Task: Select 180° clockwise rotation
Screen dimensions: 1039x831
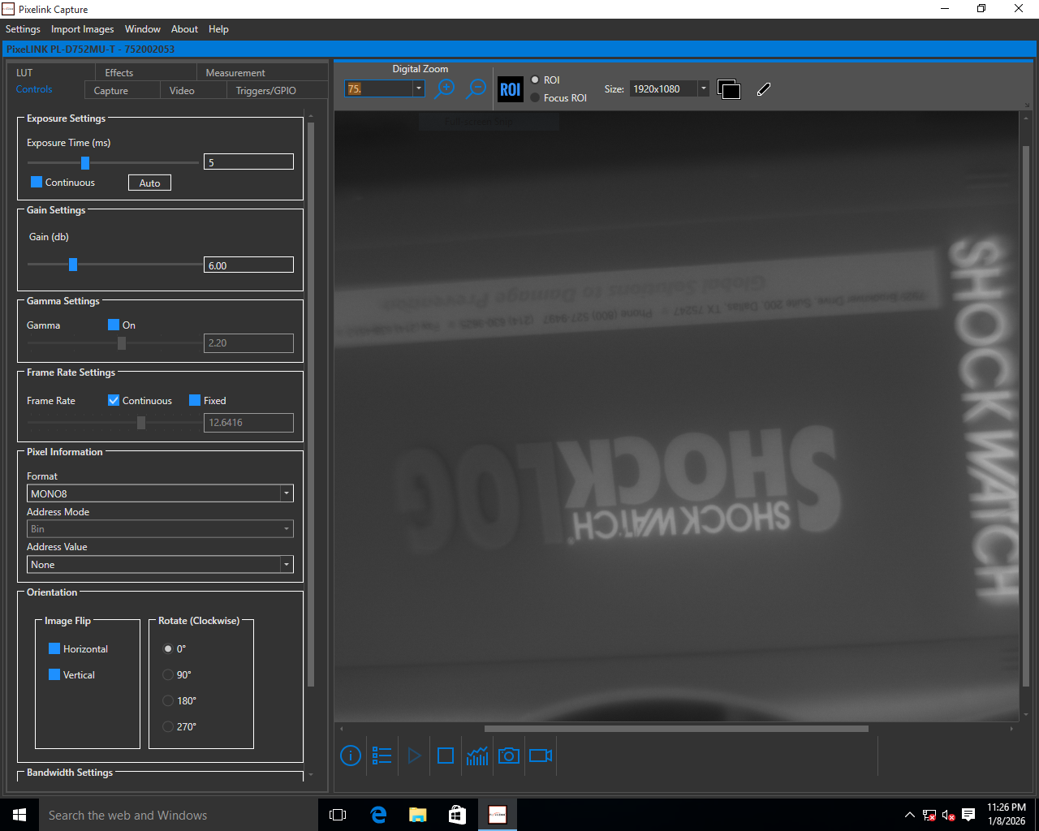Action: tap(168, 700)
